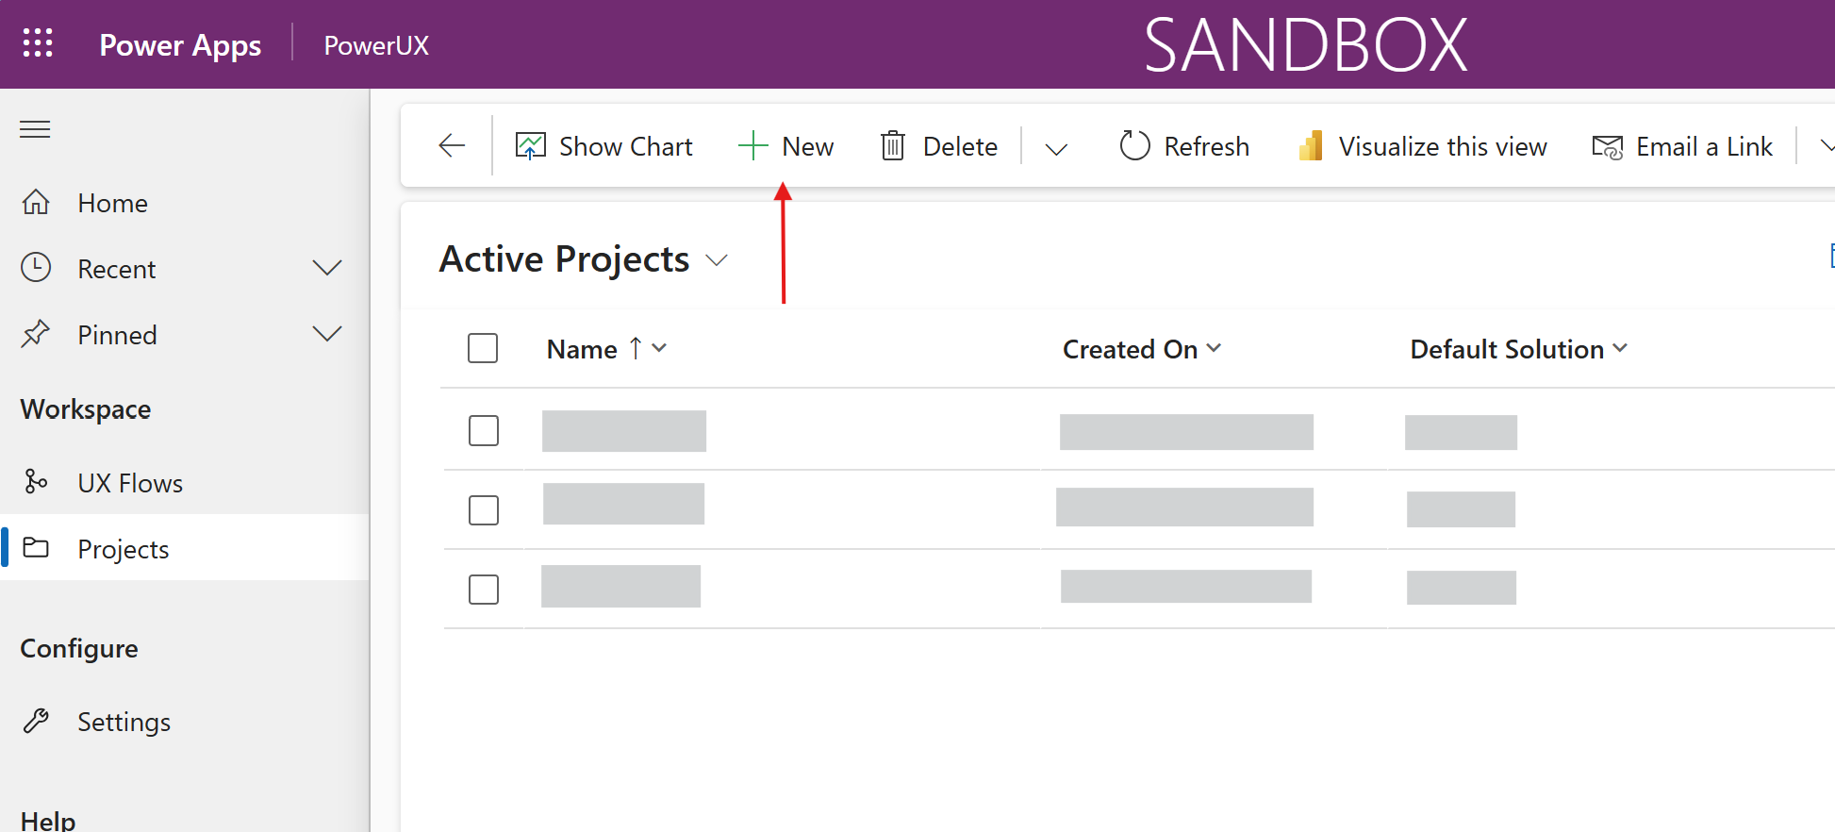Screen dimensions: 1835x832
Task: Click the Created On column header text
Action: [1130, 349]
